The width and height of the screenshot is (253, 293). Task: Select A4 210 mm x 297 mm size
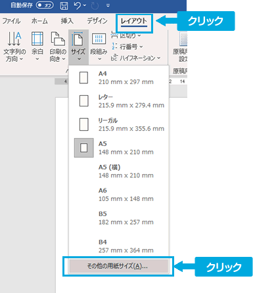coord(118,78)
